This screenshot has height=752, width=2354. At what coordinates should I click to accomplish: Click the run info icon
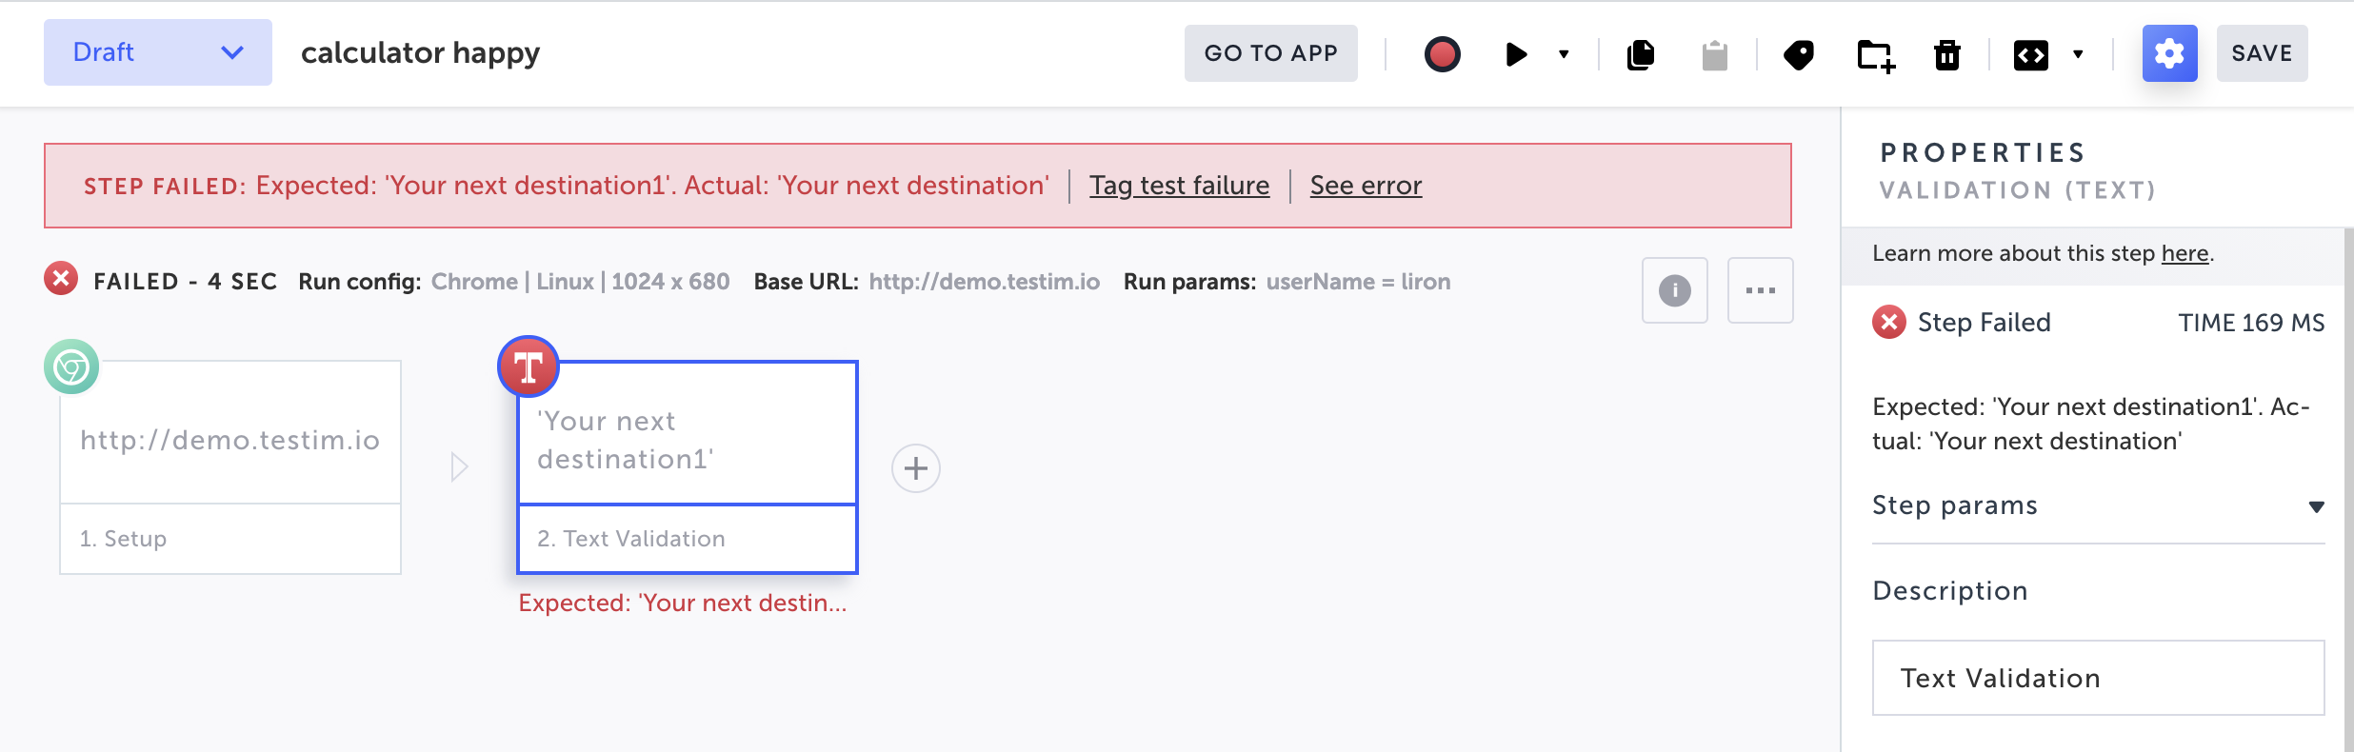[1674, 290]
